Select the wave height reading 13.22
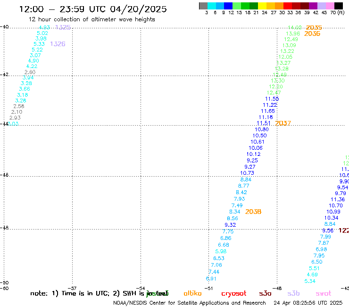 [287, 51]
